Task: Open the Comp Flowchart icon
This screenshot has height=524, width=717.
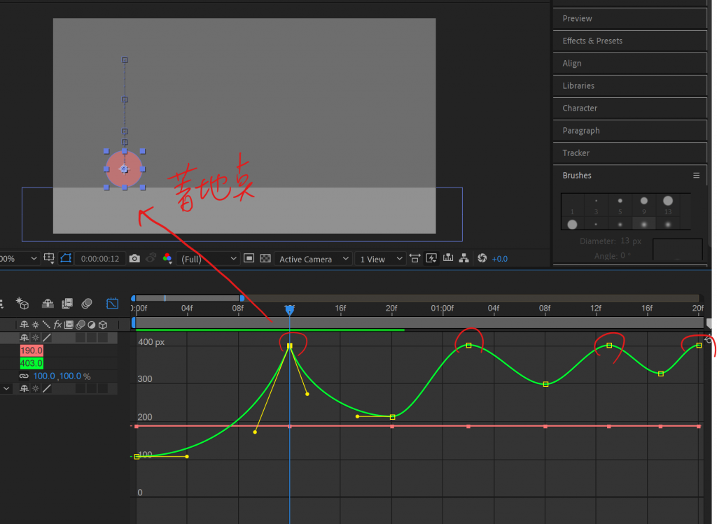Action: pyautogui.click(x=464, y=258)
